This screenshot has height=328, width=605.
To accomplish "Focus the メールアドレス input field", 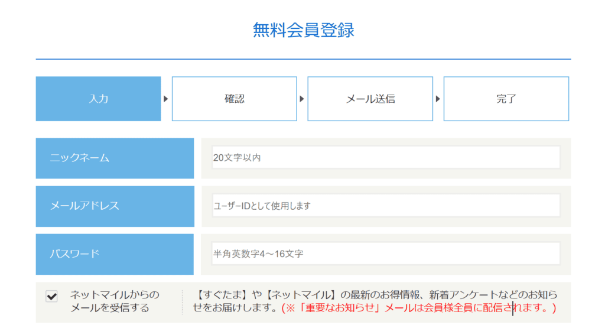I will point(386,206).
